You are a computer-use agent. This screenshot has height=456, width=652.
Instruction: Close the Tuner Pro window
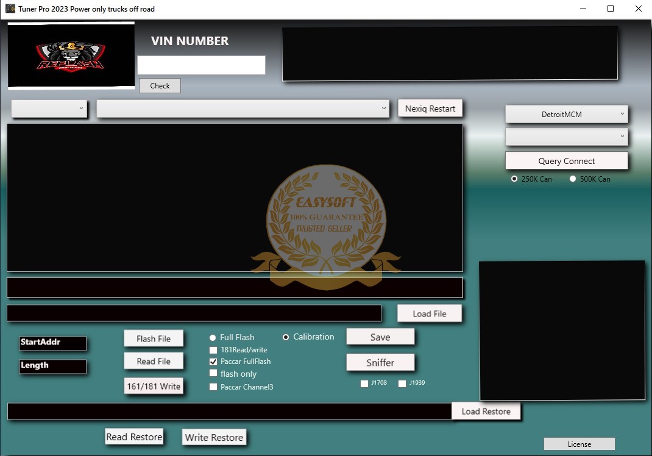click(x=638, y=9)
